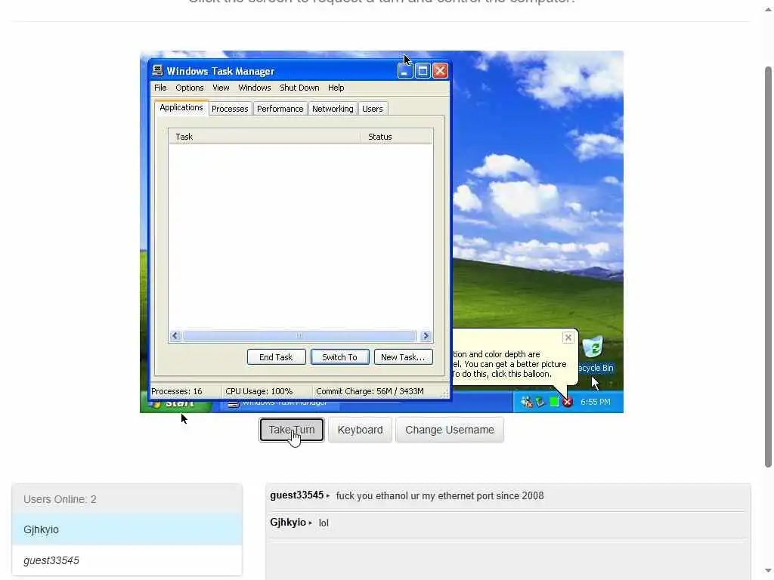
Task: Switch to the Processes tab
Action: coord(230,109)
